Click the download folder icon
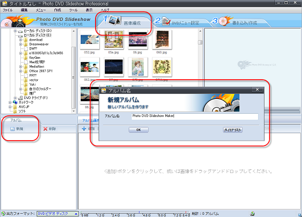 [x=26, y=40]
